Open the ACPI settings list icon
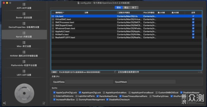The image size is (207, 107). [x=24, y=4]
